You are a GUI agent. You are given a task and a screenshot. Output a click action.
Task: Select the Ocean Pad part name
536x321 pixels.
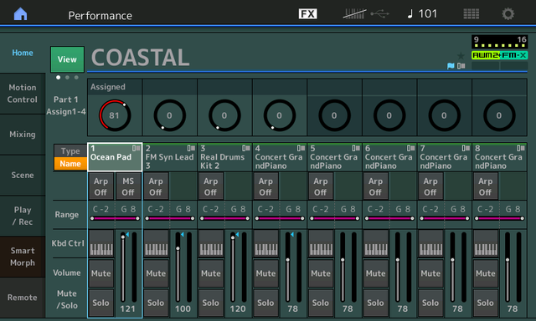[115, 157]
